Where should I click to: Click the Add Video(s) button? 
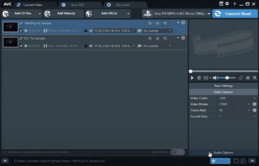pyautogui.click(x=64, y=14)
